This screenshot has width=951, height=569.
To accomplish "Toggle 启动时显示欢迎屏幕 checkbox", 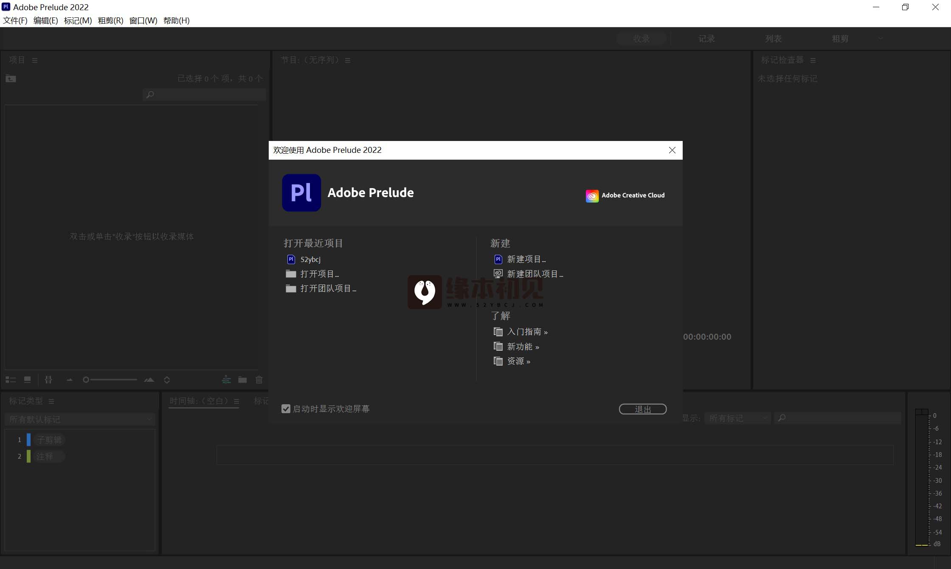I will [x=286, y=408].
